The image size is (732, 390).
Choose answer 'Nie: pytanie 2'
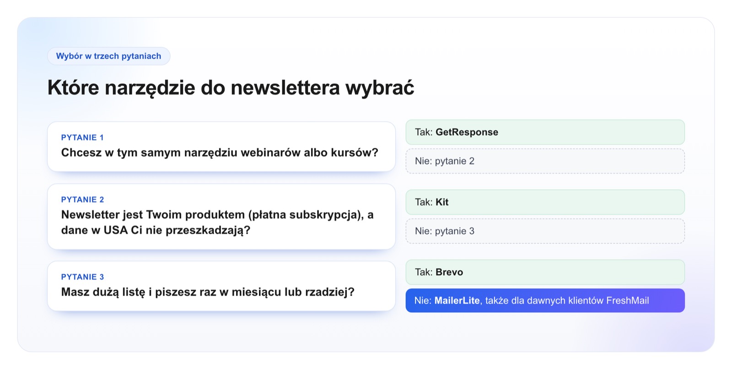click(545, 161)
